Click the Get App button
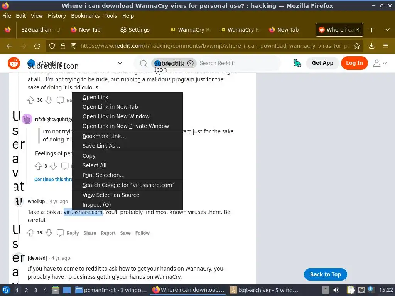Image resolution: width=395 pixels, height=296 pixels. pyautogui.click(x=322, y=63)
